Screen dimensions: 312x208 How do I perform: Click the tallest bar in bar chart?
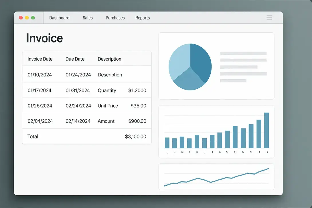point(266,130)
